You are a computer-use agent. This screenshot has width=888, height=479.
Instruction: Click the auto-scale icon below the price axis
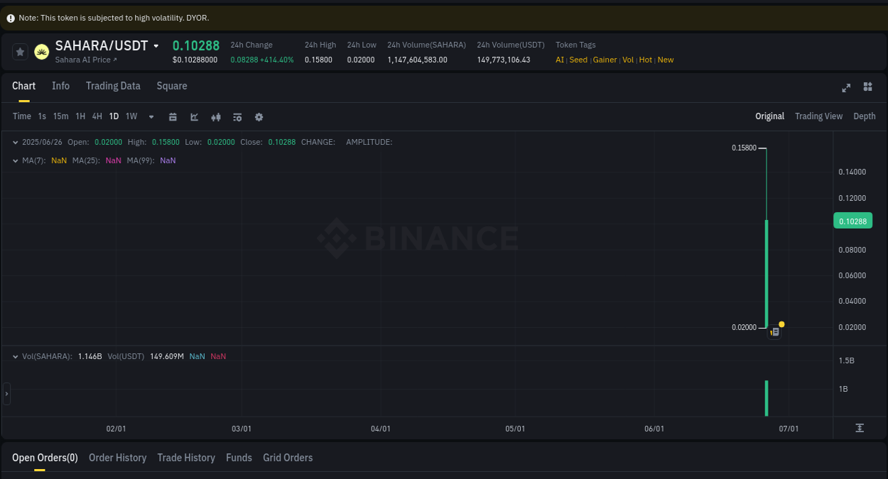coord(859,428)
